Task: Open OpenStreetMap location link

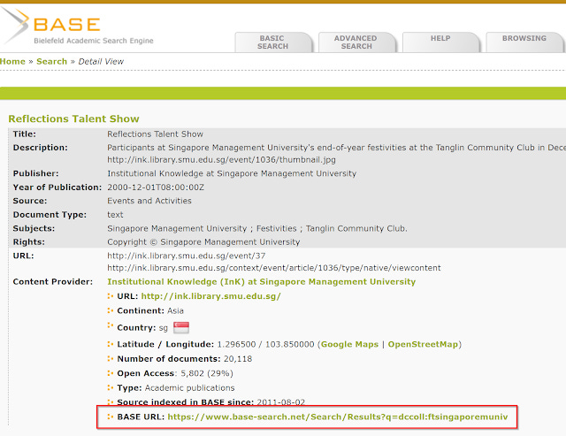Action: click(423, 344)
